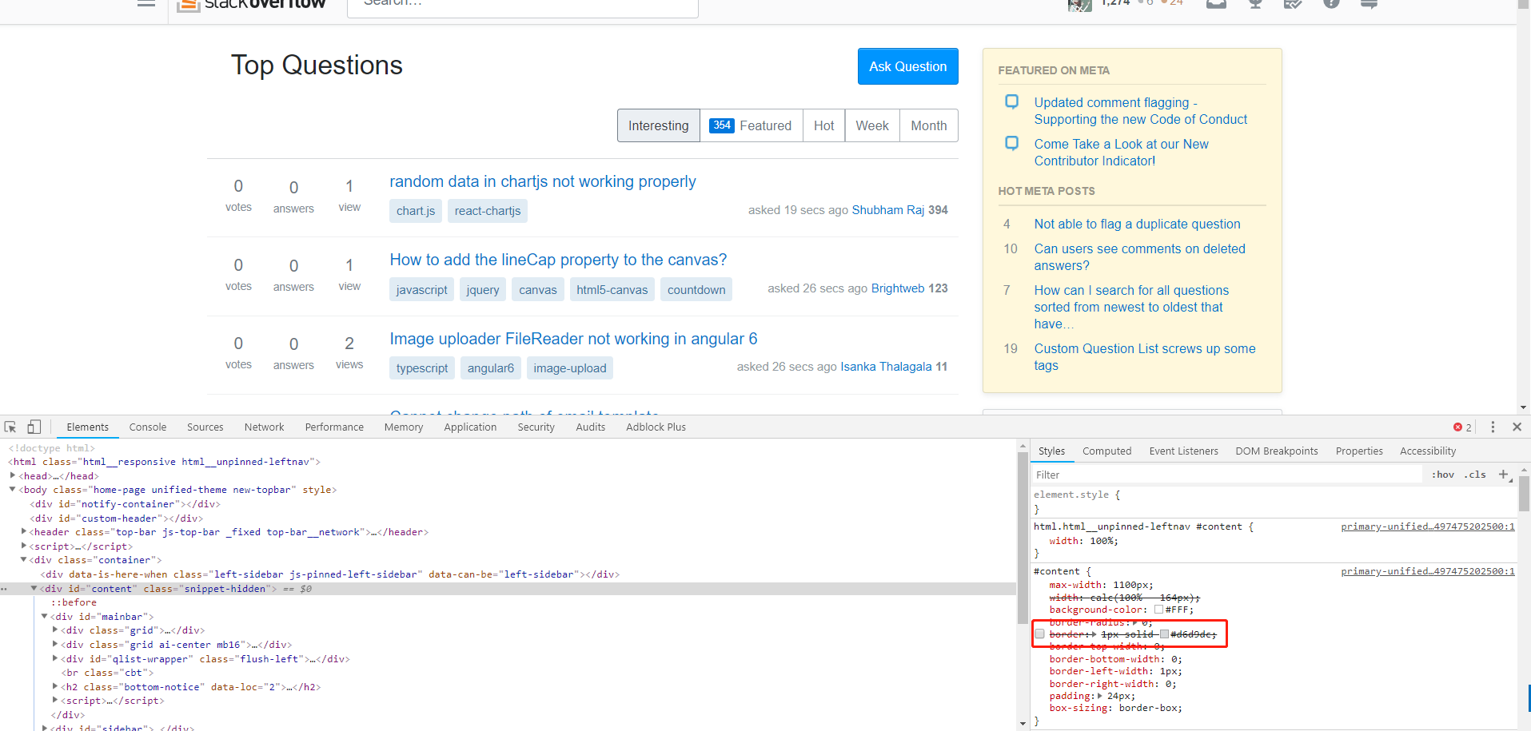Screen dimensions: 1531x731
Task: Open the DevTools three-dot customize menu
Action: click(x=1493, y=427)
